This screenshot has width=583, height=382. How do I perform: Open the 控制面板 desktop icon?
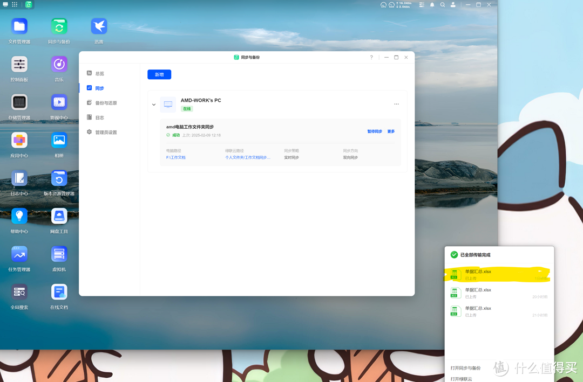click(x=19, y=65)
